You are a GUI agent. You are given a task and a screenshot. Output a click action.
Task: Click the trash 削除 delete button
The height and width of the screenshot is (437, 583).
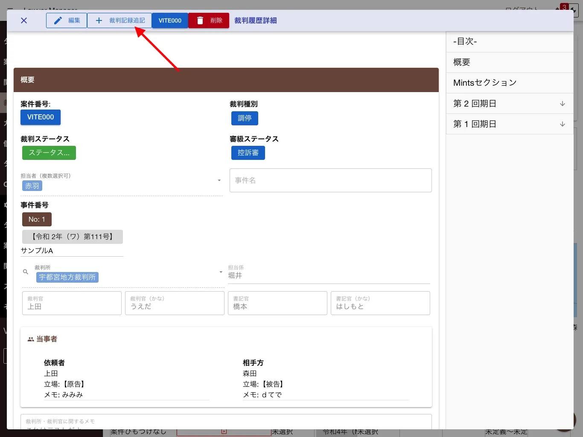point(209,20)
